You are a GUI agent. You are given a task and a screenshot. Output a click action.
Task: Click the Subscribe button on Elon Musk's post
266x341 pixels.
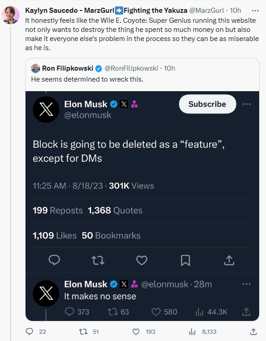tap(208, 104)
